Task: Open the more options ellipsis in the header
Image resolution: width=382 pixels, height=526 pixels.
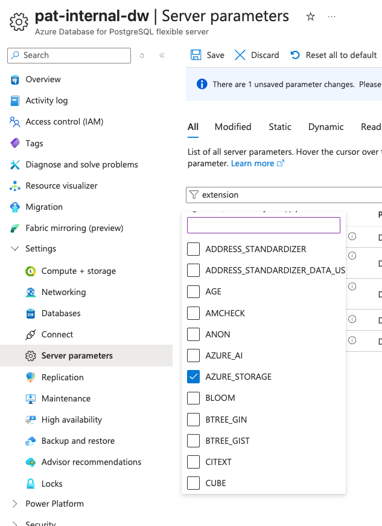Action: (331, 16)
